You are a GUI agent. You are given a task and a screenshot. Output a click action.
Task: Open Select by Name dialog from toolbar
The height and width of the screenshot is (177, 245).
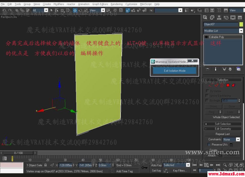click(x=57, y=10)
